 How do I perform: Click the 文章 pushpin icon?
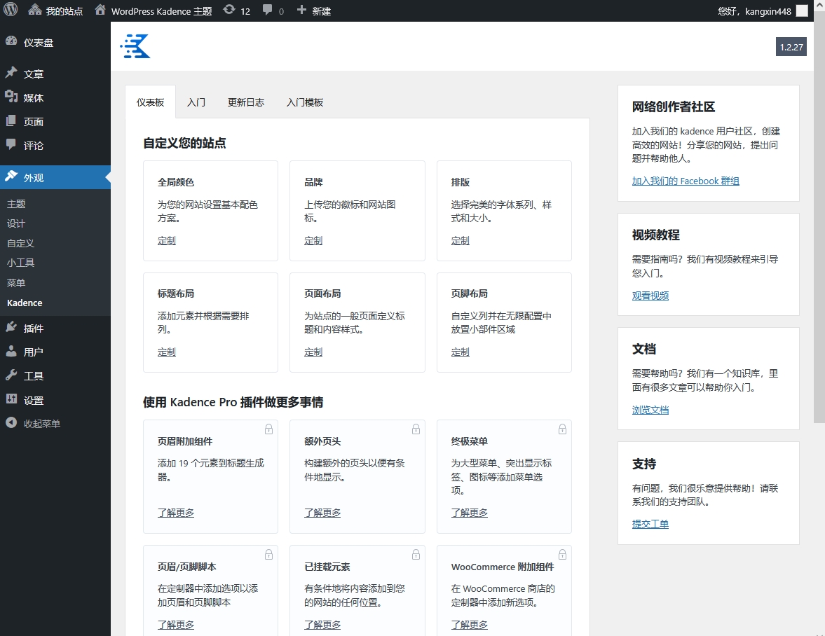pyautogui.click(x=11, y=73)
